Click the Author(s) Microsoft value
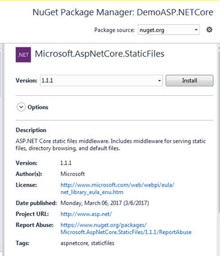The image size is (220, 256). 73,174
